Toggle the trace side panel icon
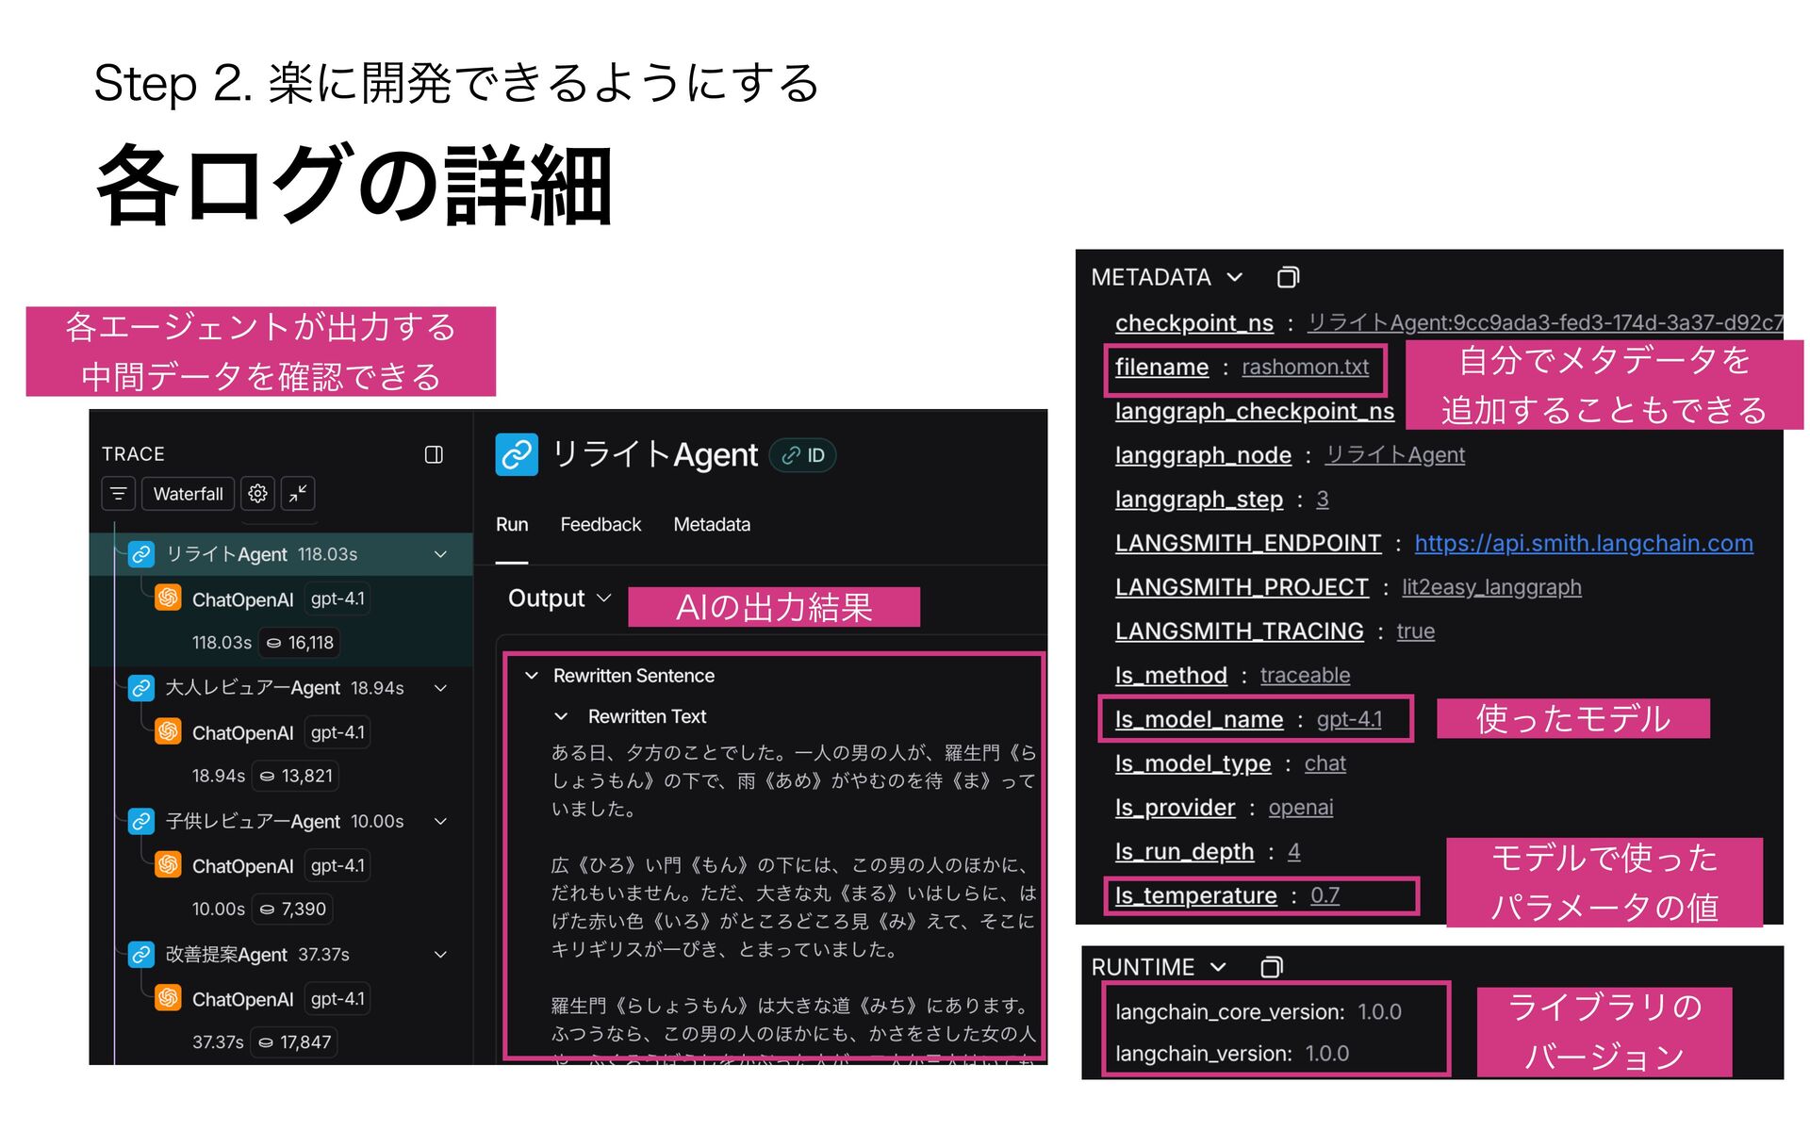Viewport: 1810px width, 1131px height. pyautogui.click(x=434, y=455)
